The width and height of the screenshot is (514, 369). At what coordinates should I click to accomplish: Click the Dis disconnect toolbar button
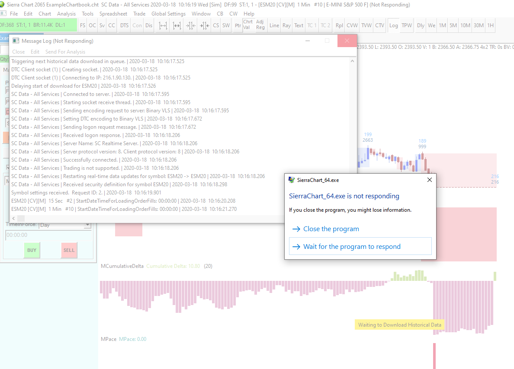(149, 25)
